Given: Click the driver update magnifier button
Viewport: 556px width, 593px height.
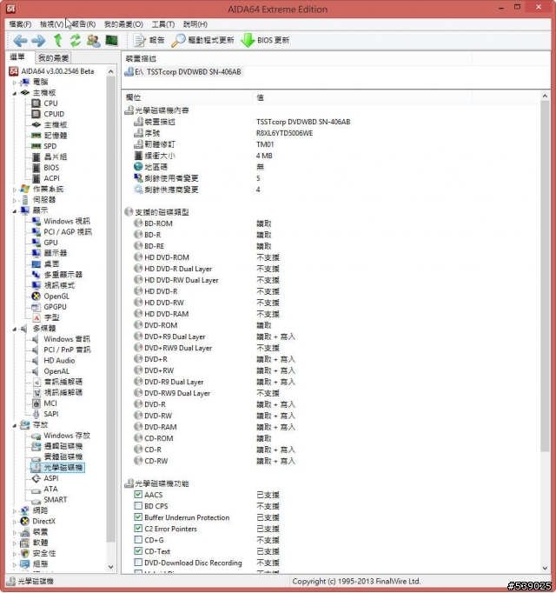Looking at the screenshot, I should tap(202, 40).
